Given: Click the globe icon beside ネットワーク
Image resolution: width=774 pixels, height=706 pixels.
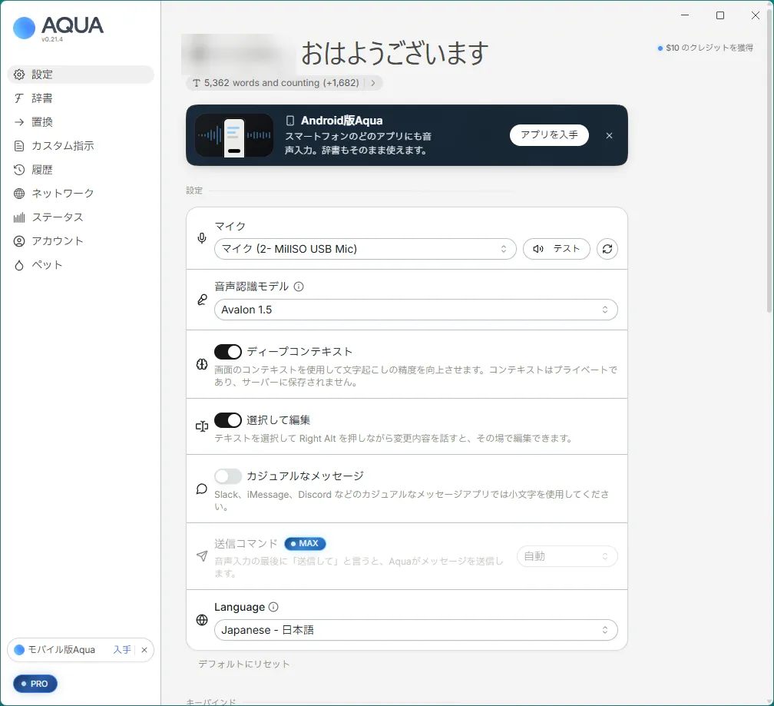Looking at the screenshot, I should (x=18, y=194).
